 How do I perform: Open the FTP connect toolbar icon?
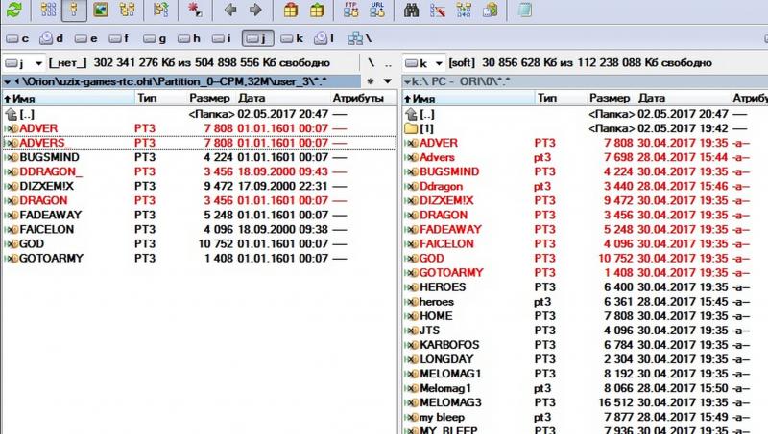(x=350, y=11)
